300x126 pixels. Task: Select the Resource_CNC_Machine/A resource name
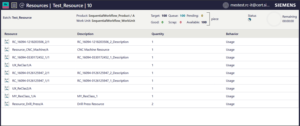(x=30, y=50)
